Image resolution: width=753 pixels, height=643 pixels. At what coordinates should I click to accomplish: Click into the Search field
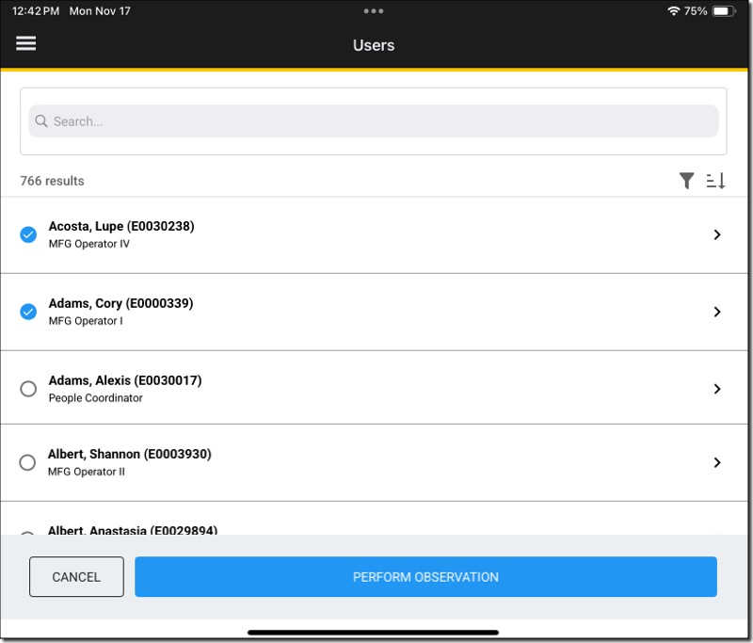(x=376, y=121)
